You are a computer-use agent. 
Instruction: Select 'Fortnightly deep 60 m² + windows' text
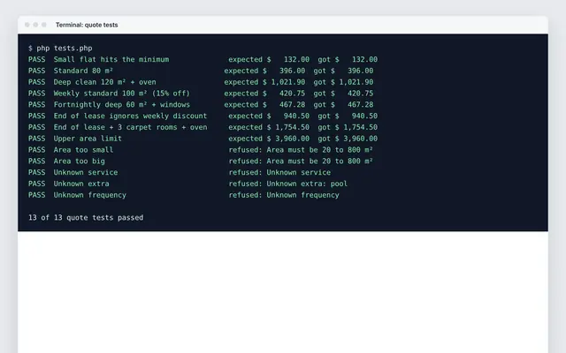pyautogui.click(x=122, y=105)
